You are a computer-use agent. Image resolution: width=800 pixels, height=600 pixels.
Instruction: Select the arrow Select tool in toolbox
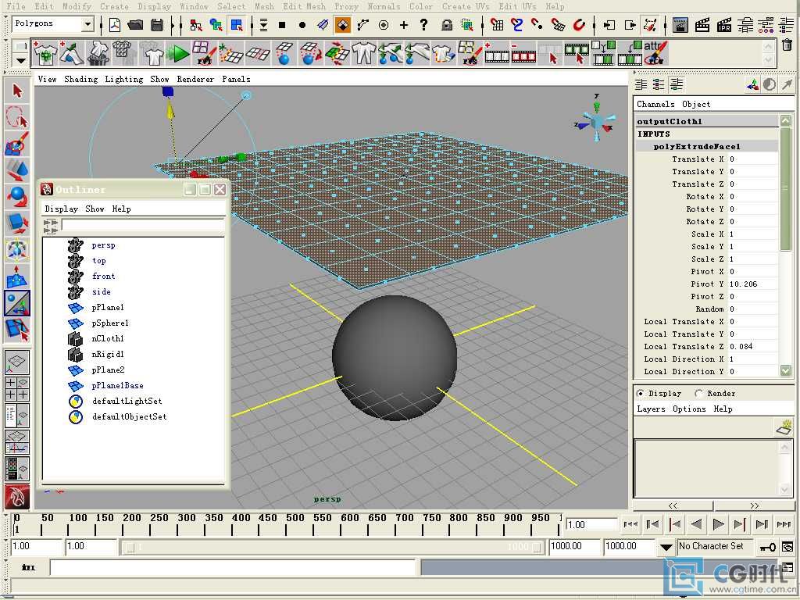17,91
